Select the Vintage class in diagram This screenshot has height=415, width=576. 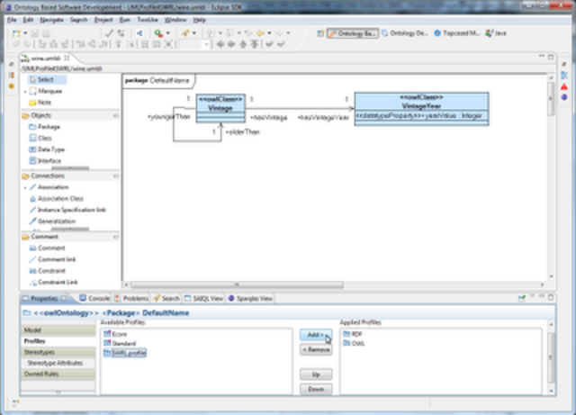(x=220, y=108)
